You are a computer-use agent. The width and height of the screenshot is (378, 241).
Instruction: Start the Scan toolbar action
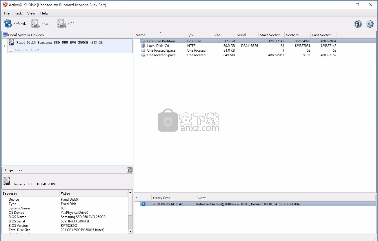point(40,24)
